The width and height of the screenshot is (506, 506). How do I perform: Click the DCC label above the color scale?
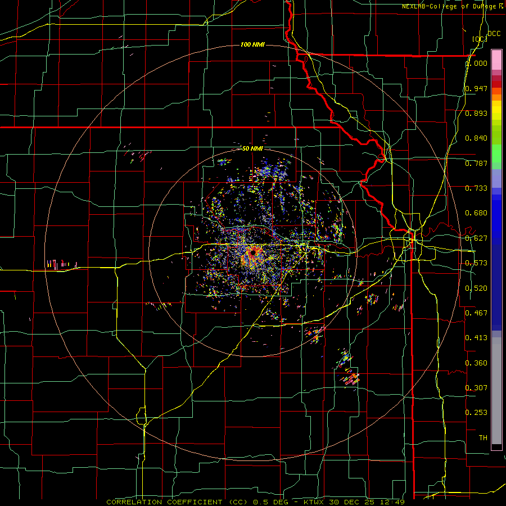(x=494, y=34)
